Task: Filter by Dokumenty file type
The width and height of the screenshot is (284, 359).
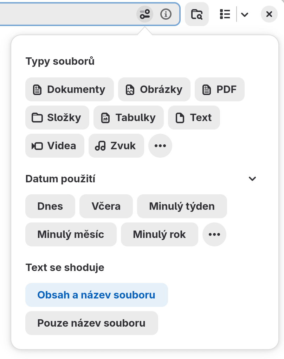Action: 70,89
